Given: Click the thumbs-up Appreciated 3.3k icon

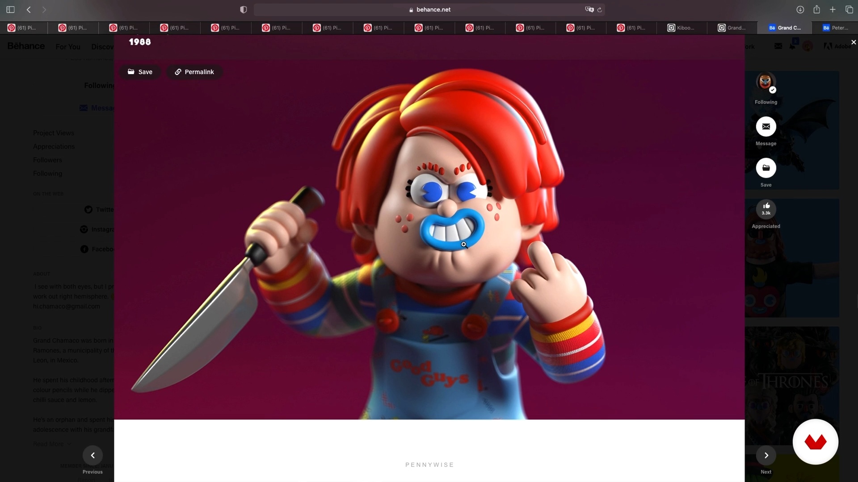Looking at the screenshot, I should tap(766, 209).
